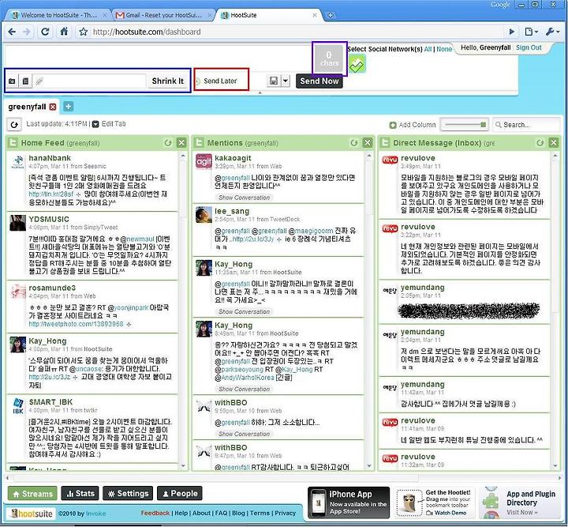Viewport: 568px width, 527px height.
Task: Close the Home Feed column
Action: point(181,143)
